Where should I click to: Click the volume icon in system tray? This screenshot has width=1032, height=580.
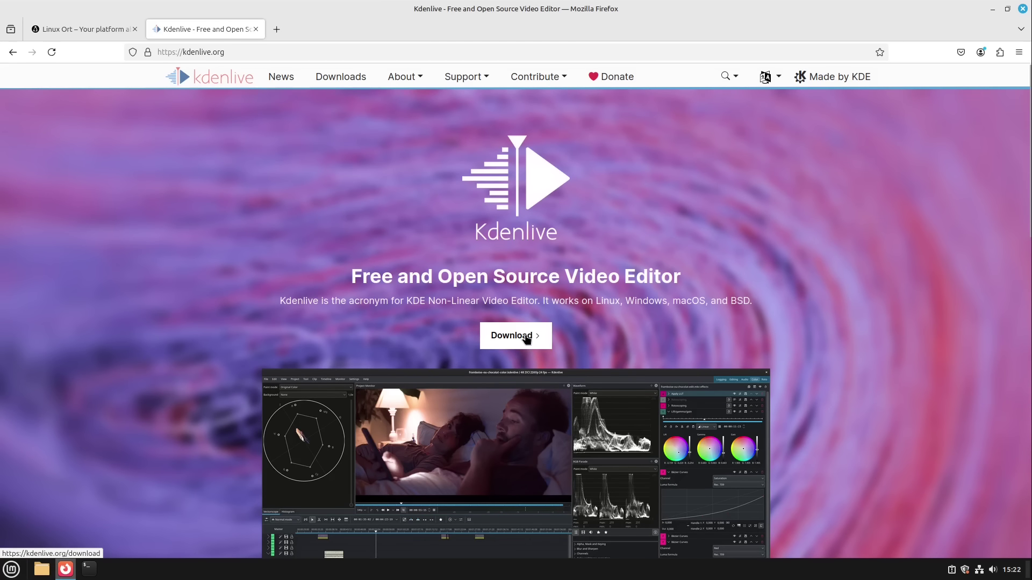992,569
